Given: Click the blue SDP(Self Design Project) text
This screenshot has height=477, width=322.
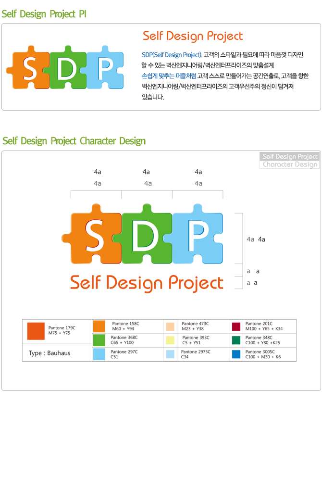Looking at the screenshot, I should tap(172, 55).
